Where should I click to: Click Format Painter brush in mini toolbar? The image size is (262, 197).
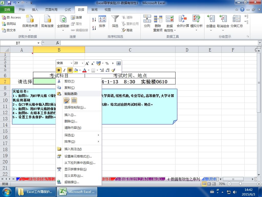coord(113,70)
